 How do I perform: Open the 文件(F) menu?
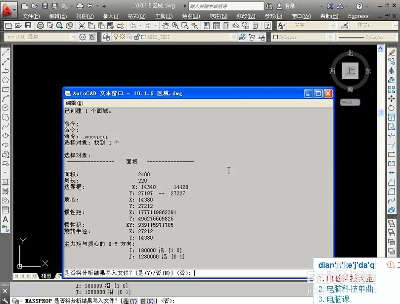pyautogui.click(x=31, y=16)
